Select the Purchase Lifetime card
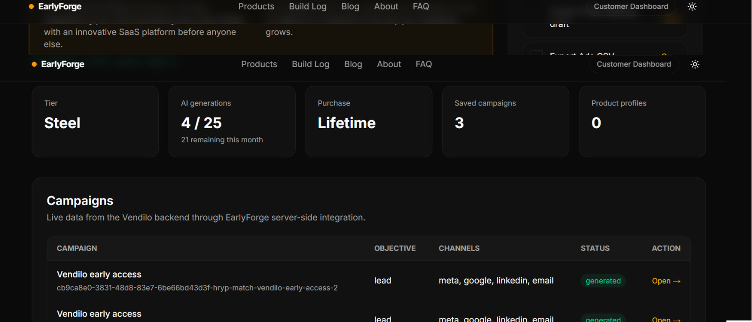 click(x=368, y=121)
